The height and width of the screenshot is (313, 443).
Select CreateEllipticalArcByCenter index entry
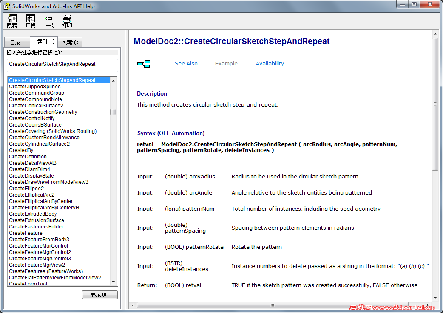pyautogui.click(x=41, y=201)
